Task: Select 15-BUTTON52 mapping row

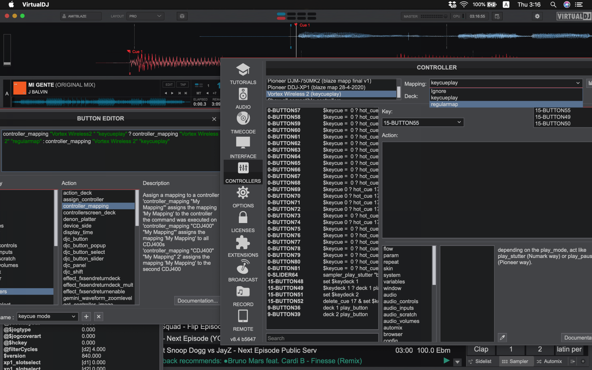Action: 322,301
